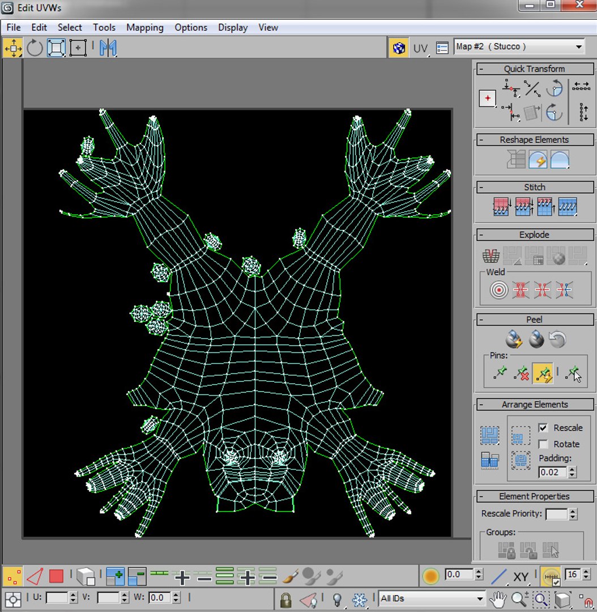Open the Tools menu
597x612 pixels.
point(104,27)
